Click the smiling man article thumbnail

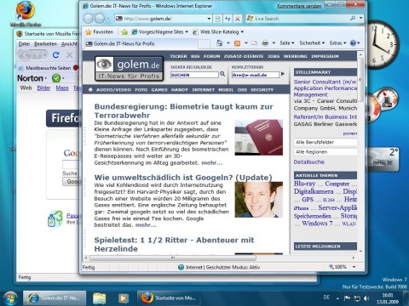click(259, 200)
